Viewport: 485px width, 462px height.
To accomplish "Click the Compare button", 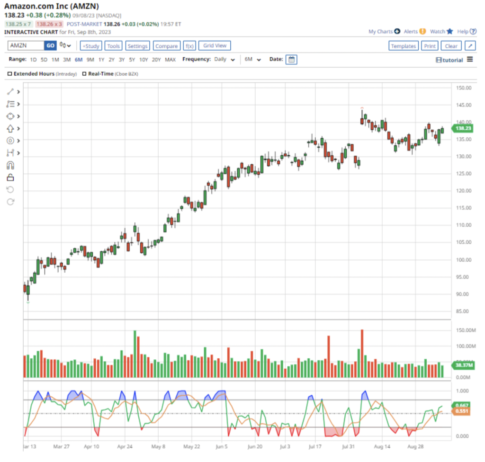I will click(166, 46).
